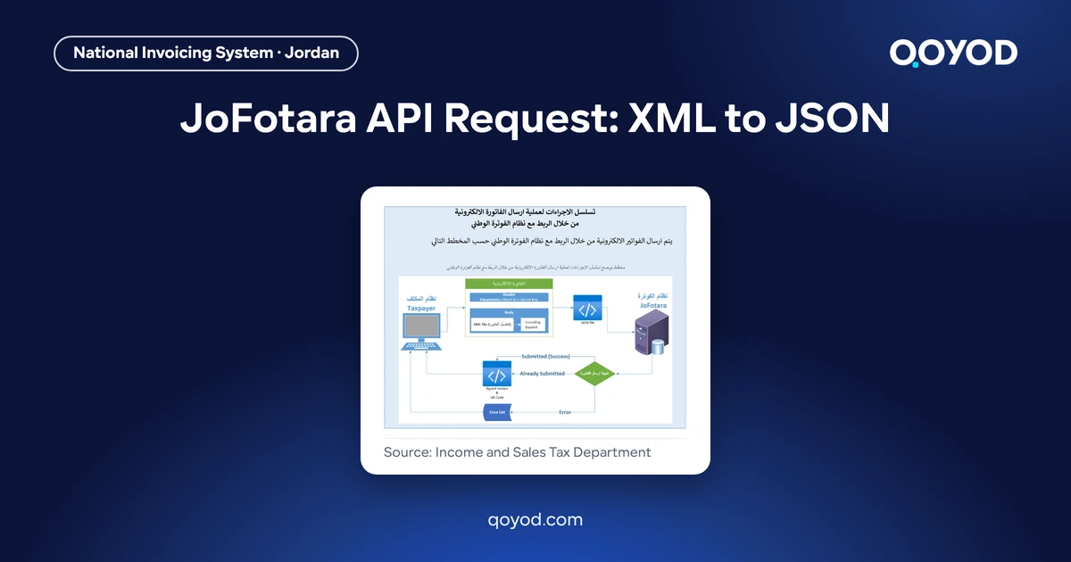1071x562 pixels.
Task: Click the National Invoicing System · Jordan badge
Action: point(206,53)
